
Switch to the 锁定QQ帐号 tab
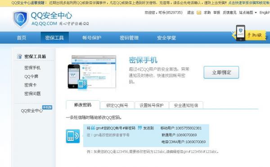coord(117,105)
